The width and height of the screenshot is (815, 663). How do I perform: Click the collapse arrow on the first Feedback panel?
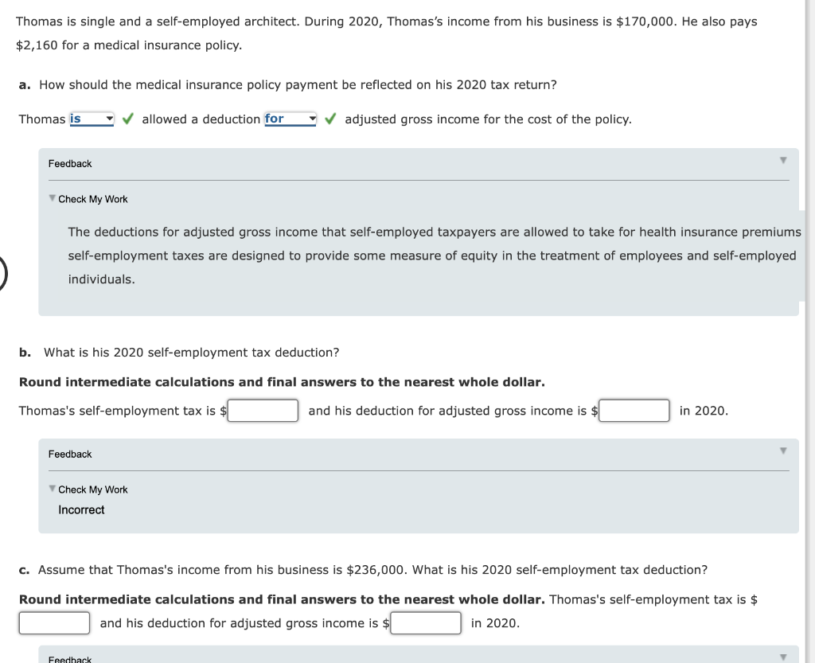(783, 160)
